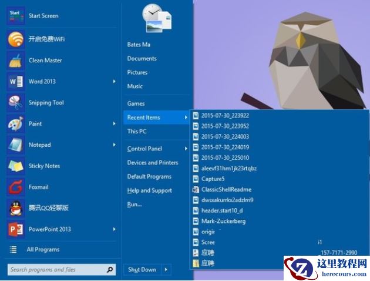Select the Sticky Notes label

pyautogui.click(x=44, y=166)
